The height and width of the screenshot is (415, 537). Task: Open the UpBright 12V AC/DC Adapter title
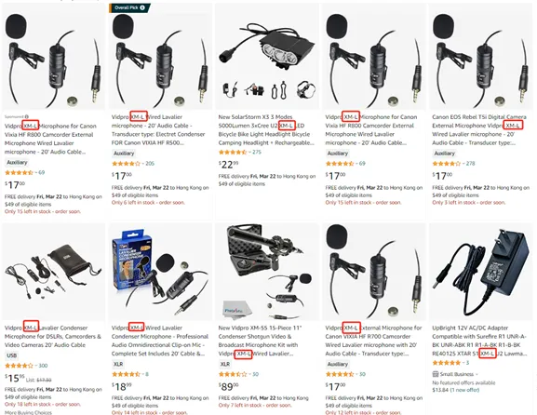(479, 341)
